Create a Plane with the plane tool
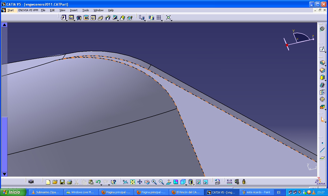Screen dimensions: 328x196 click(322, 158)
